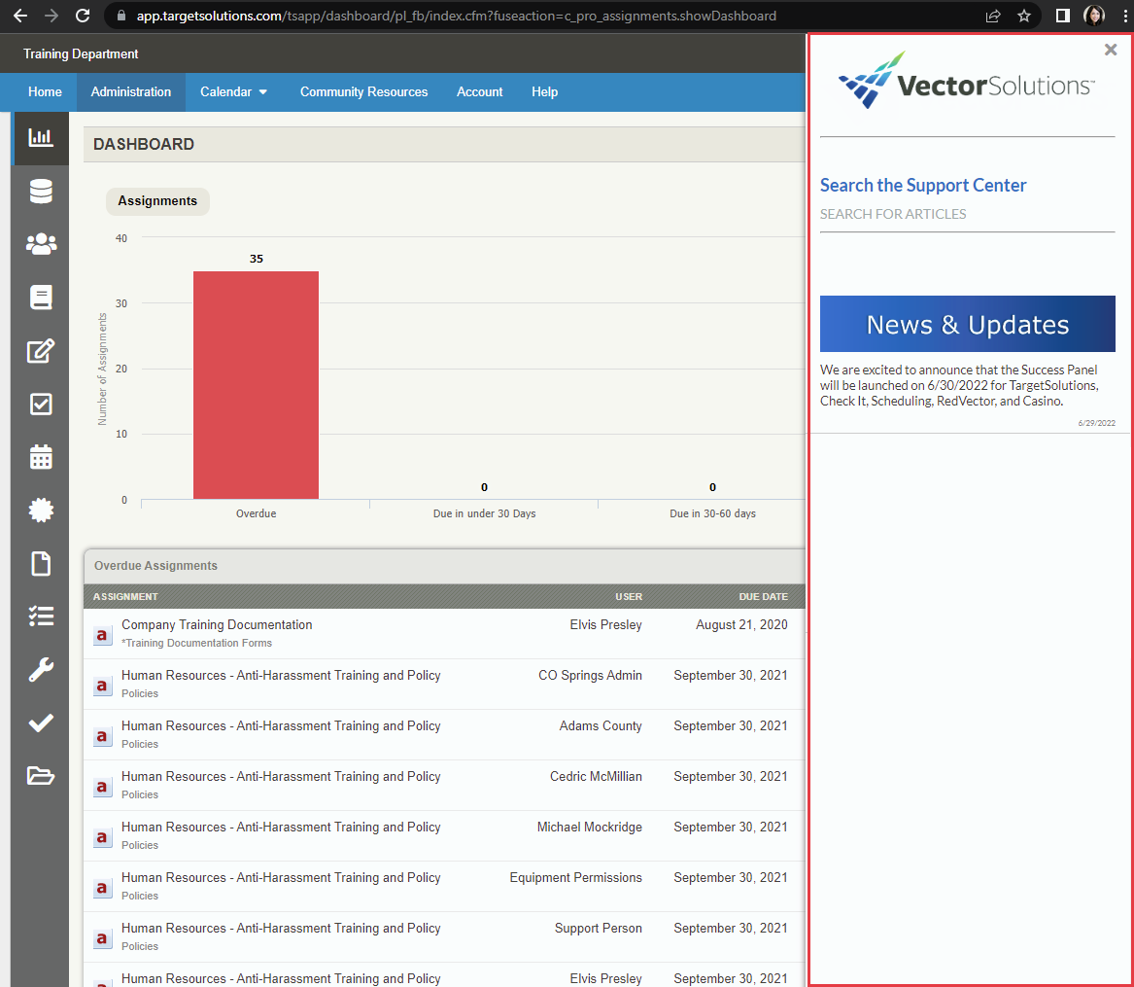1134x987 pixels.
Task: Open the course catalog book icon
Action: tap(40, 297)
